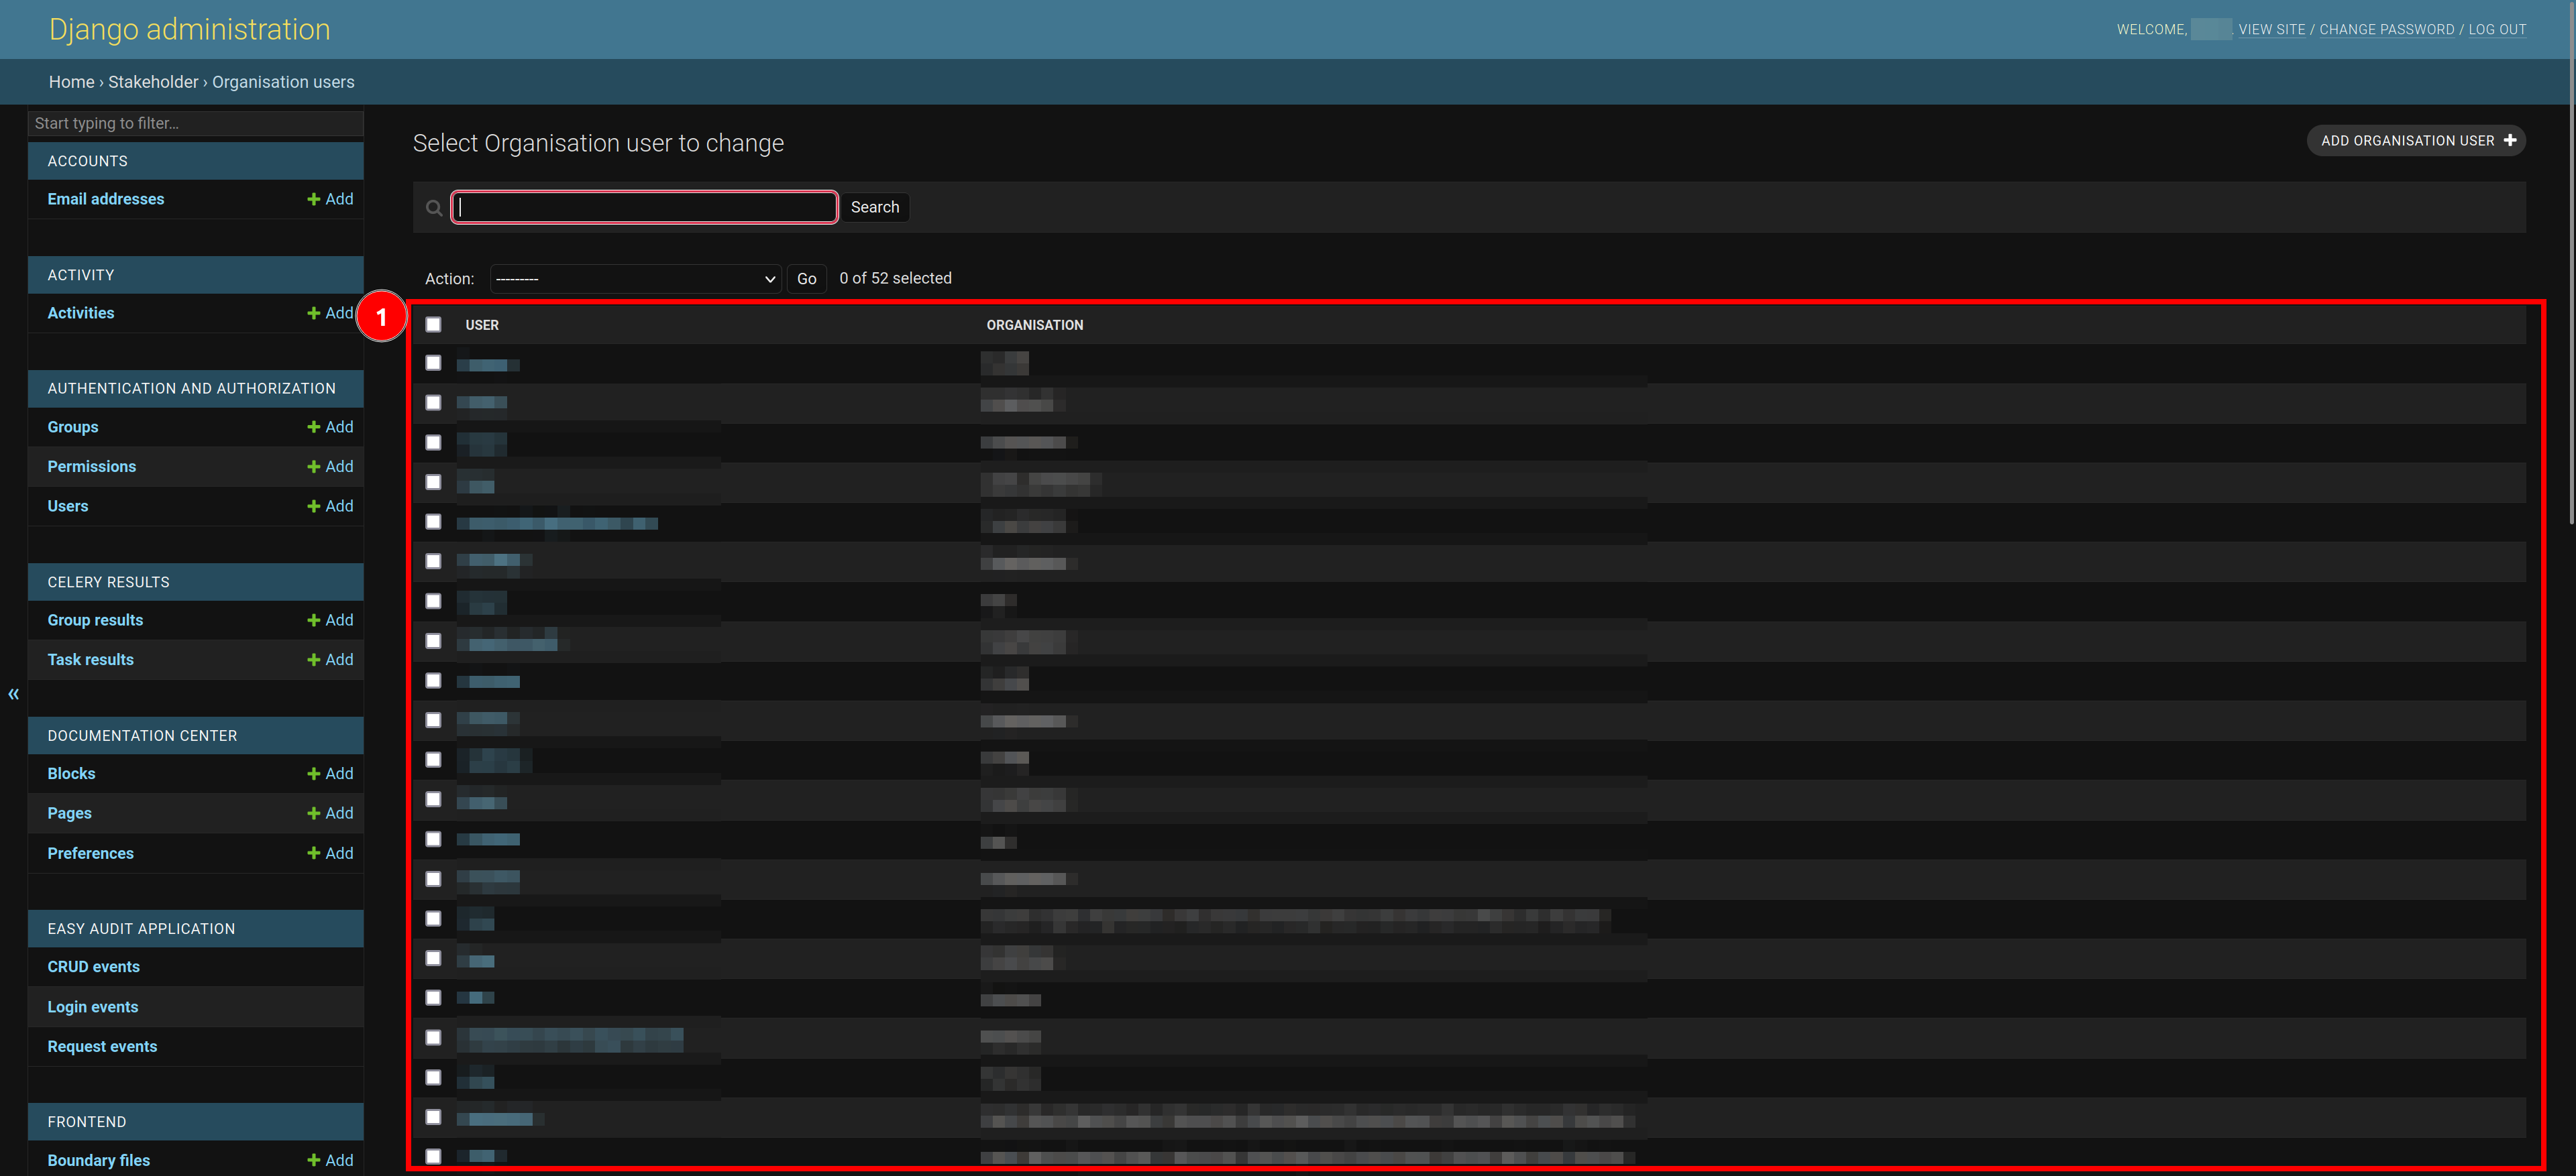Click the Search button
Viewport: 2576px width, 1176px height.
click(x=875, y=208)
